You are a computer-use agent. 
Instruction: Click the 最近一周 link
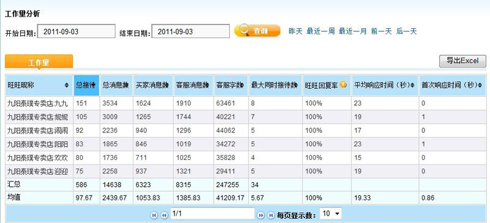[x=320, y=31]
